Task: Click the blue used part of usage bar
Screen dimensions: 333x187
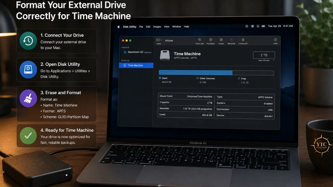Action: [196, 73]
